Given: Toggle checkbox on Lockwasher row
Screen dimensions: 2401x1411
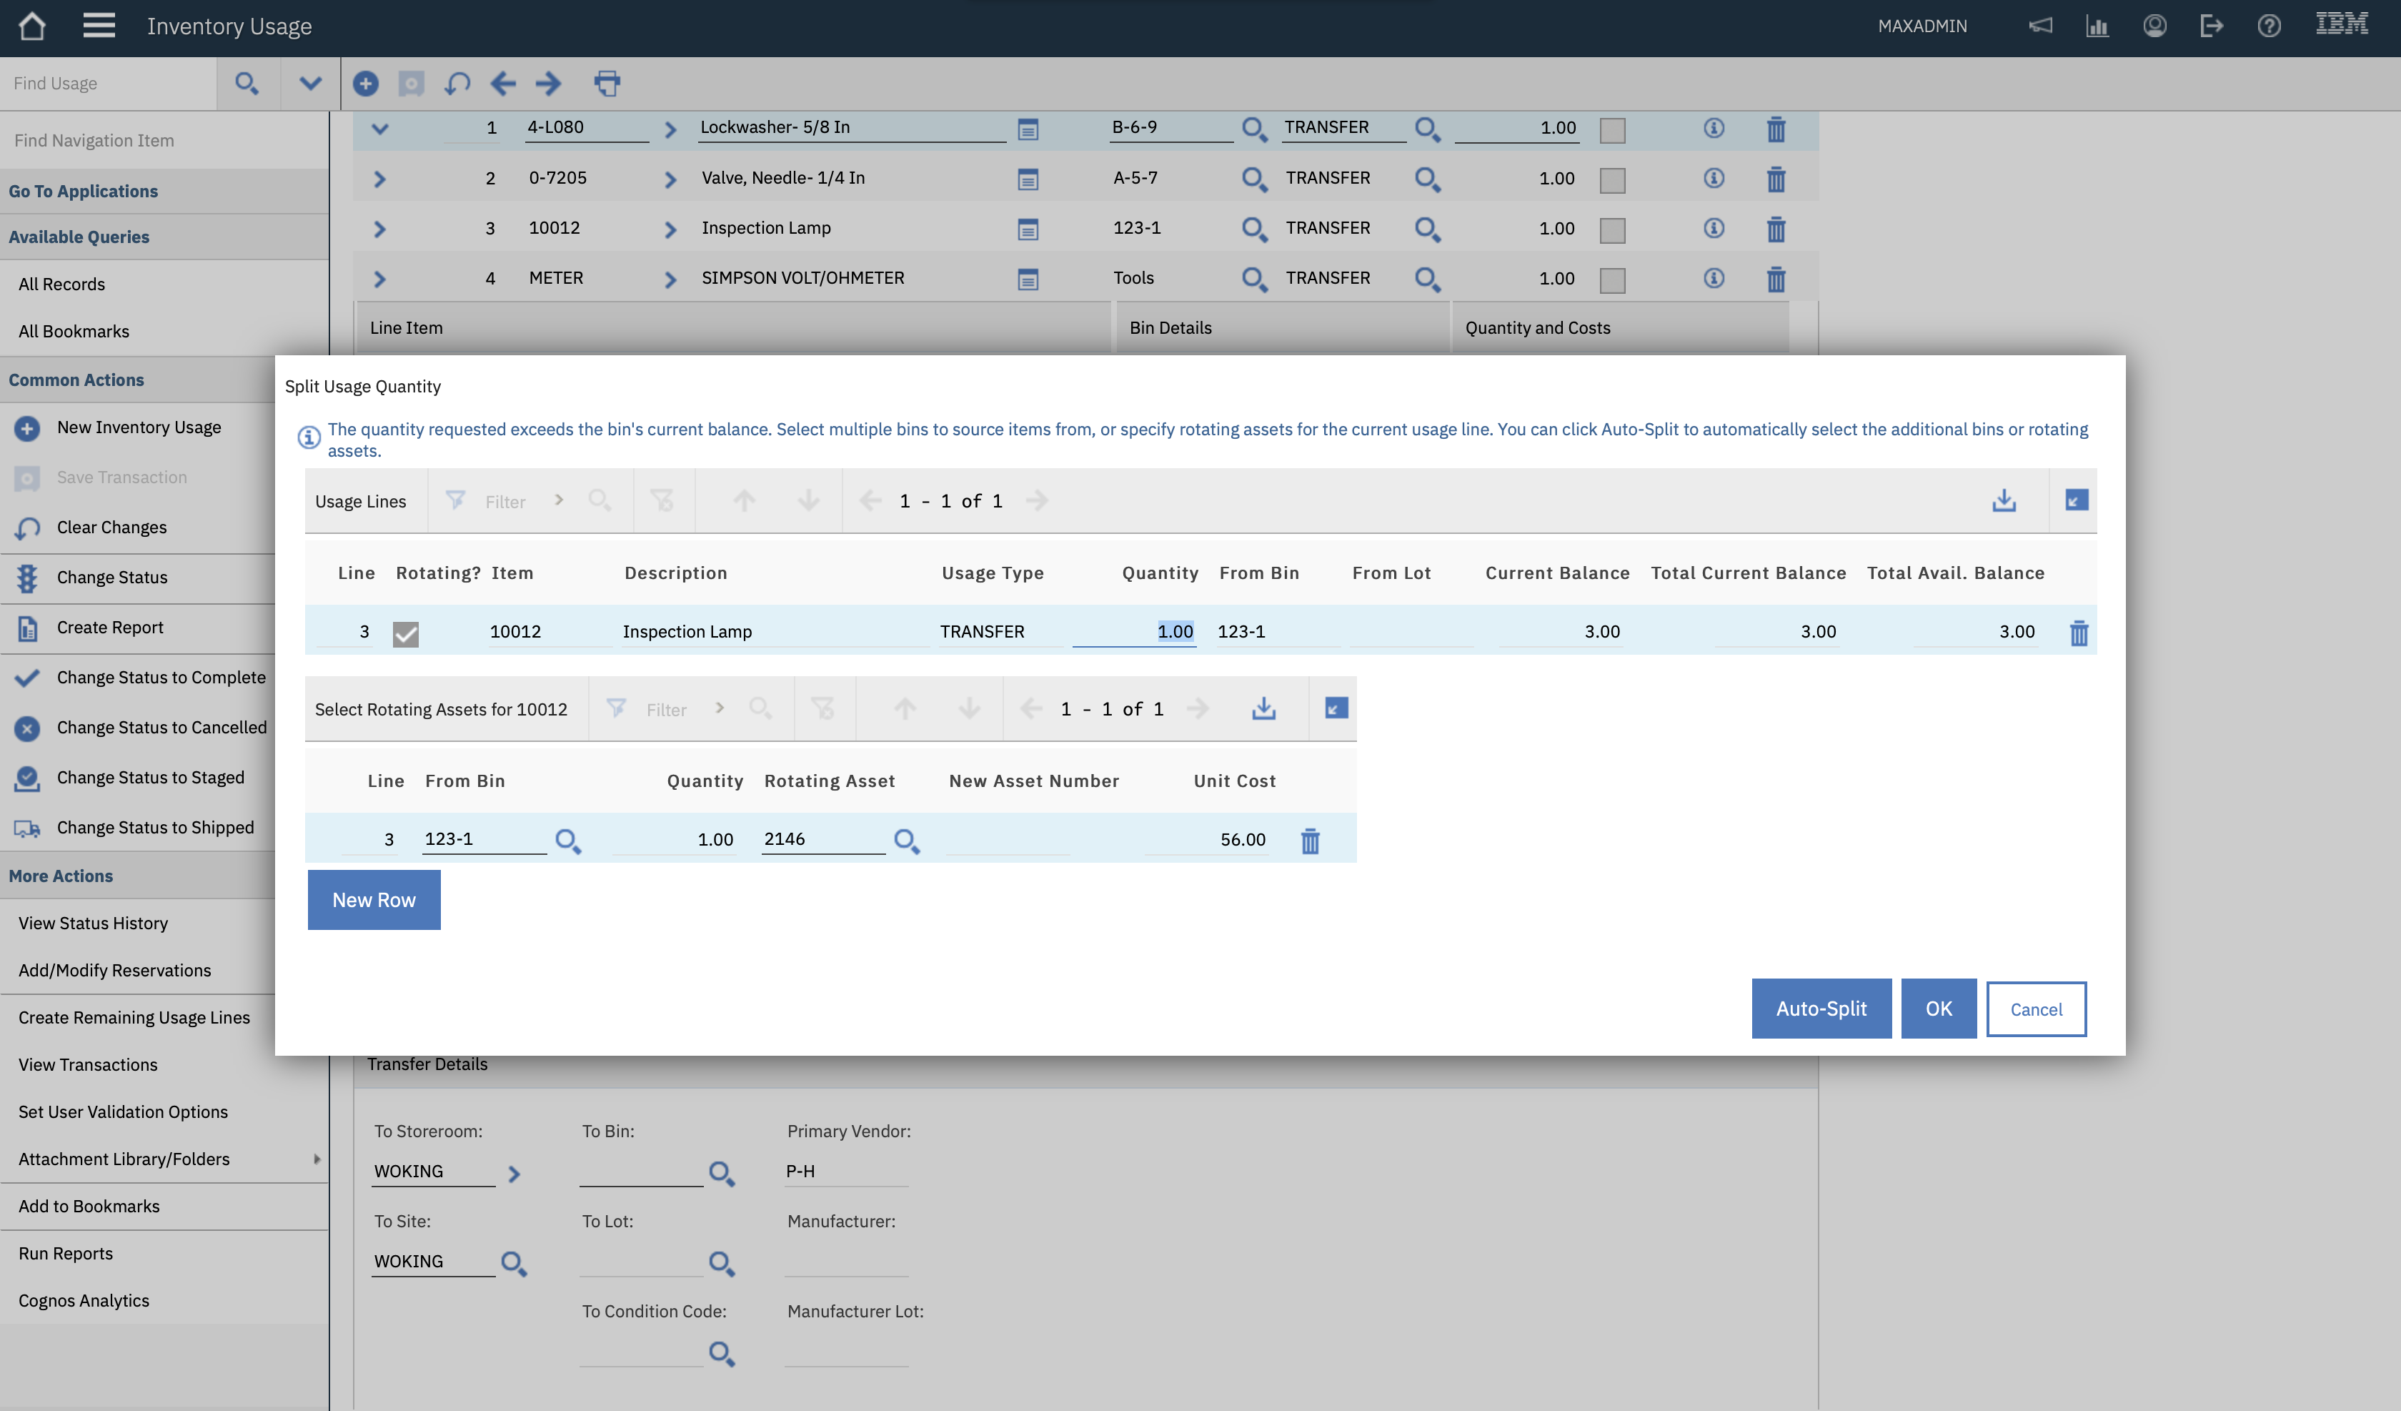Looking at the screenshot, I should click(x=1612, y=129).
